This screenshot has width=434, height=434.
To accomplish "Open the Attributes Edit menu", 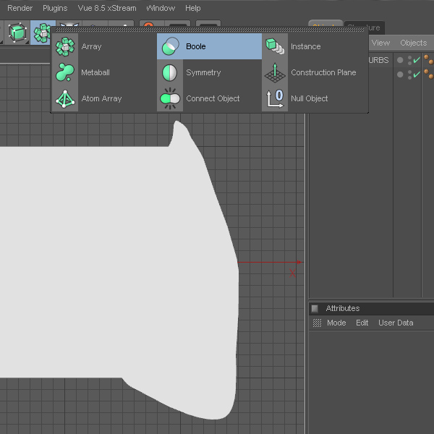I will pos(362,323).
